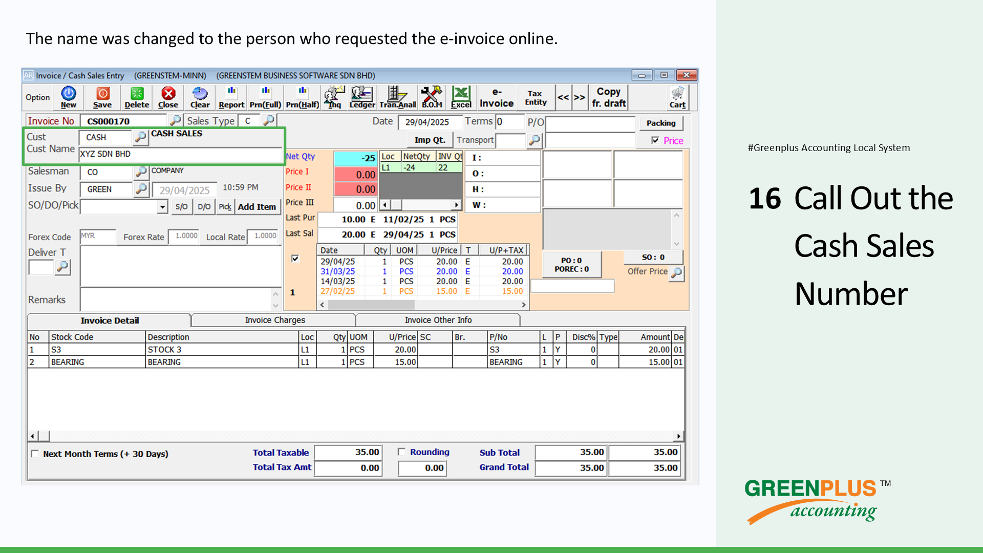Open the Cart icon
Screen dimensions: 983x553
tap(677, 97)
